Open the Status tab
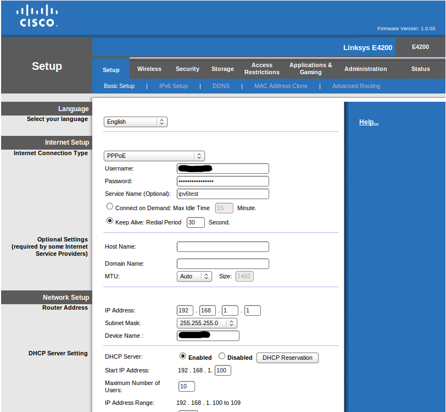 point(420,69)
